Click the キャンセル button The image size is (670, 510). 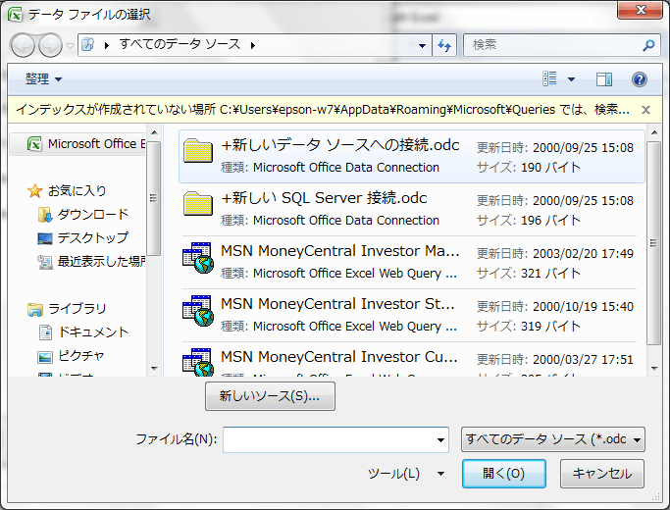pyautogui.click(x=602, y=474)
